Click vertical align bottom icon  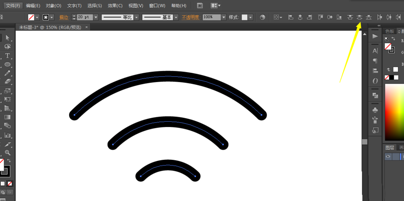339,17
